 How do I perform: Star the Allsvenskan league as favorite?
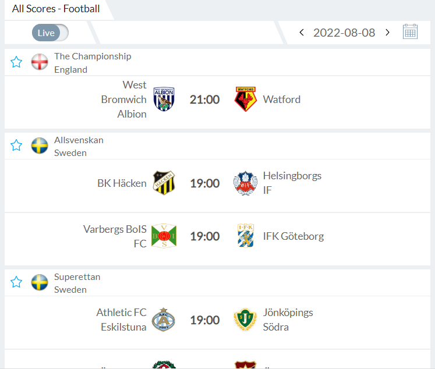point(16,146)
